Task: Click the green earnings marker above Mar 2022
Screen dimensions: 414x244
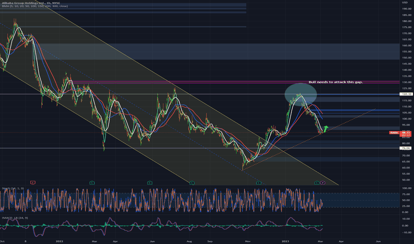Action: tap(92, 182)
